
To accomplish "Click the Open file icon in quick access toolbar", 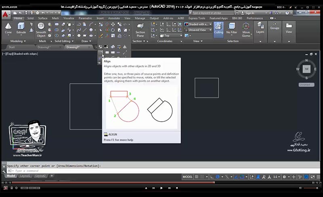I will 21,13.
